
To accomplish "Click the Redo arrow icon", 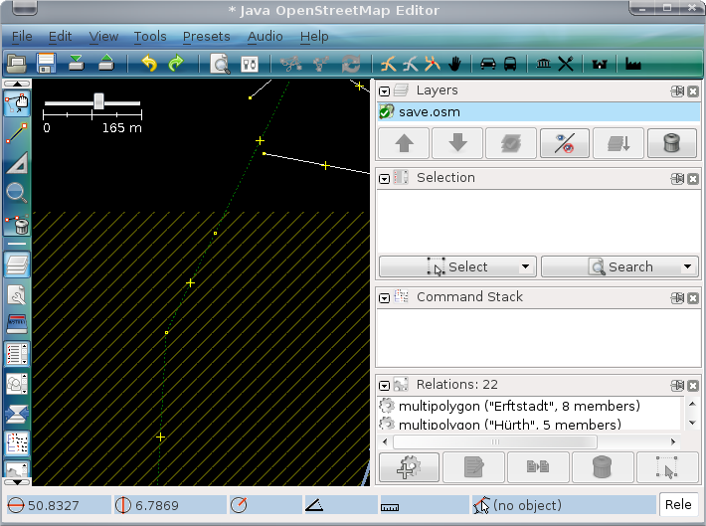I will coord(176,64).
